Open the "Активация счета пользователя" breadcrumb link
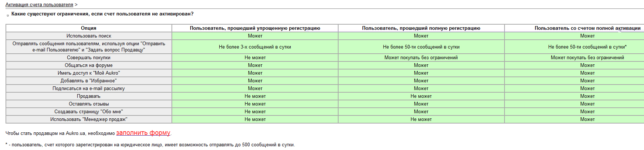Image resolution: width=644 pixels, height=150 pixels. [x=39, y=5]
